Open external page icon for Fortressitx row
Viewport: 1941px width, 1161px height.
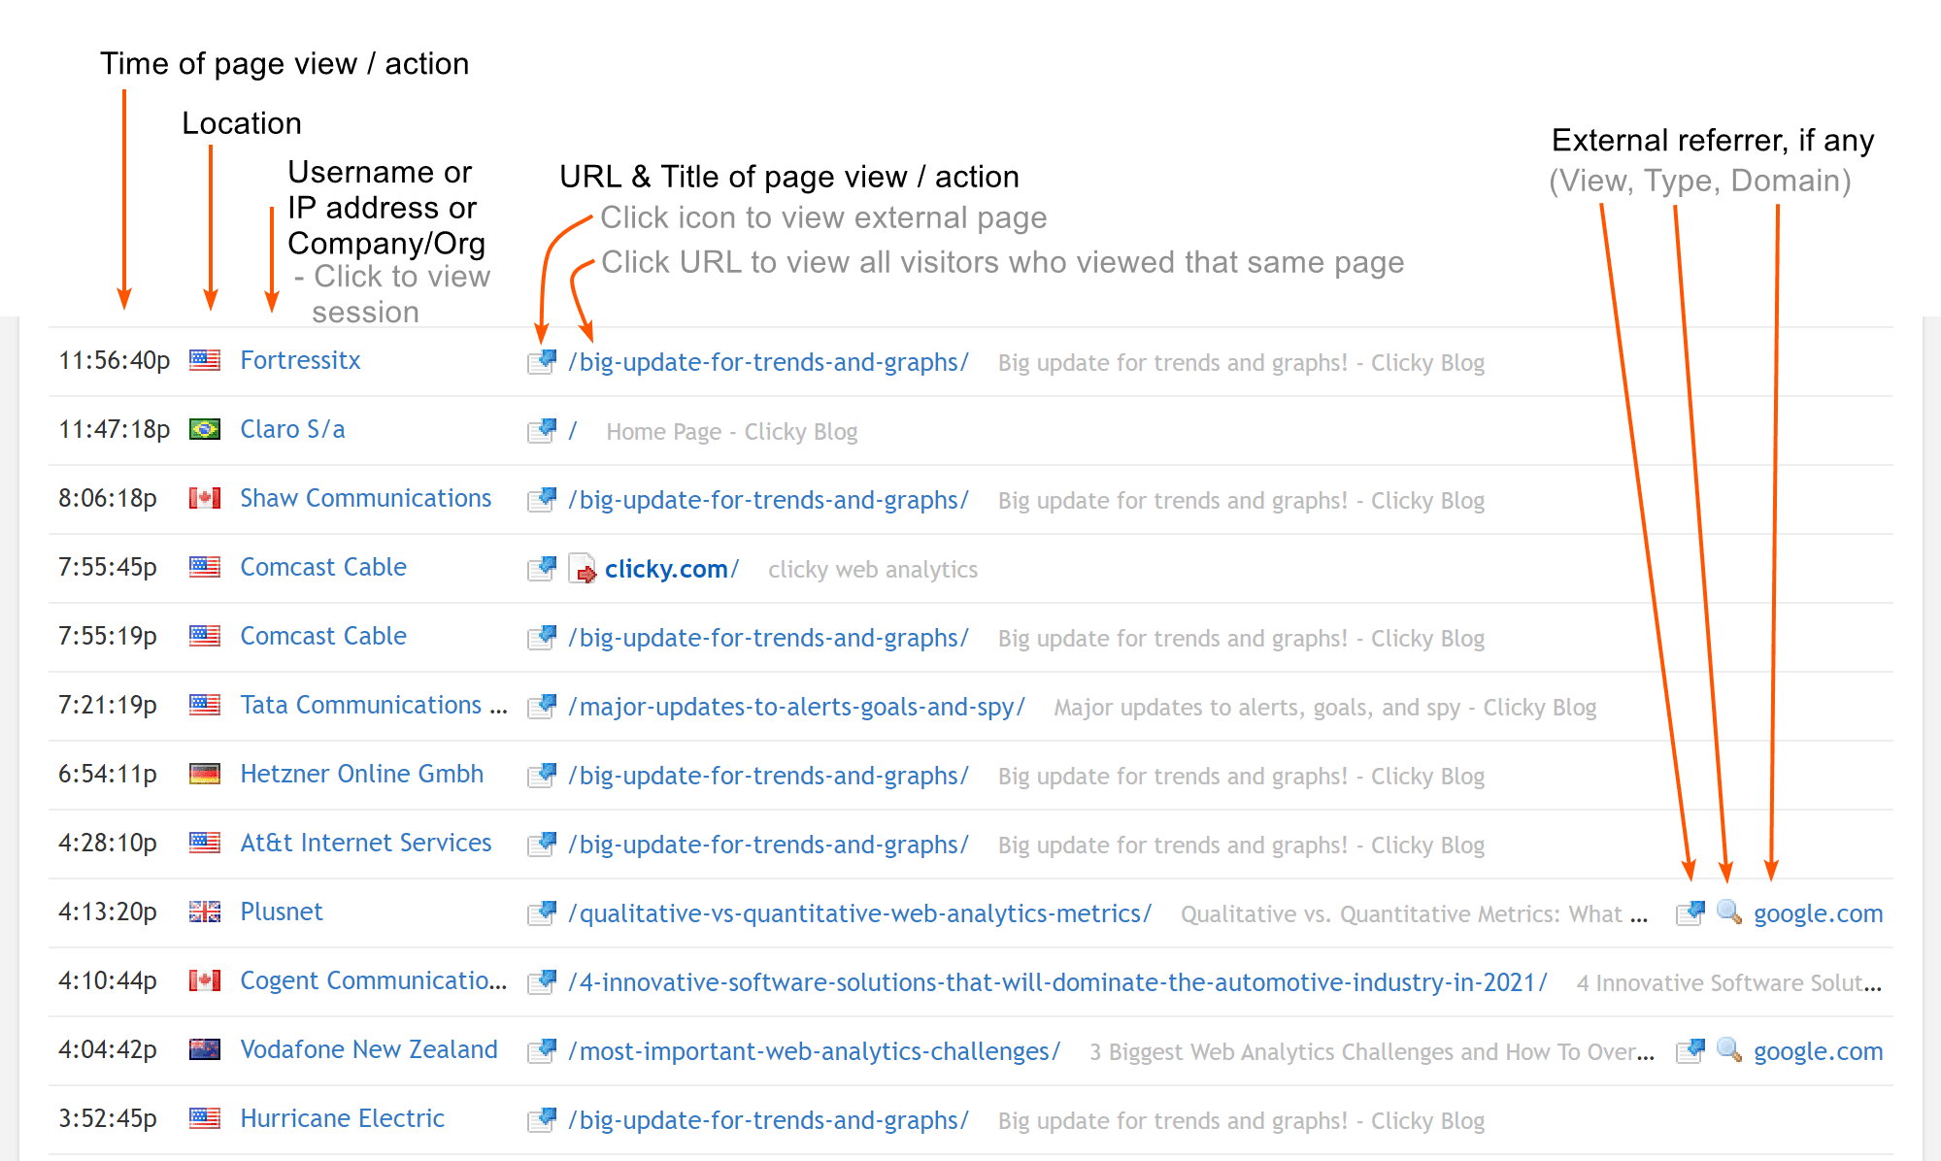coord(542,362)
